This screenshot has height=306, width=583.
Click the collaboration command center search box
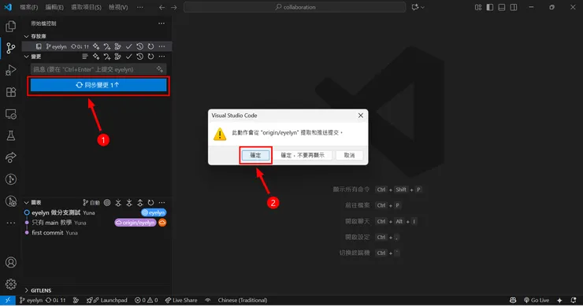point(295,7)
